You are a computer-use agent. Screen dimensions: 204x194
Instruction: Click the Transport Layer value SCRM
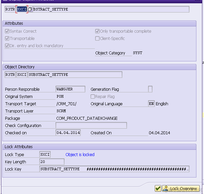61,111
